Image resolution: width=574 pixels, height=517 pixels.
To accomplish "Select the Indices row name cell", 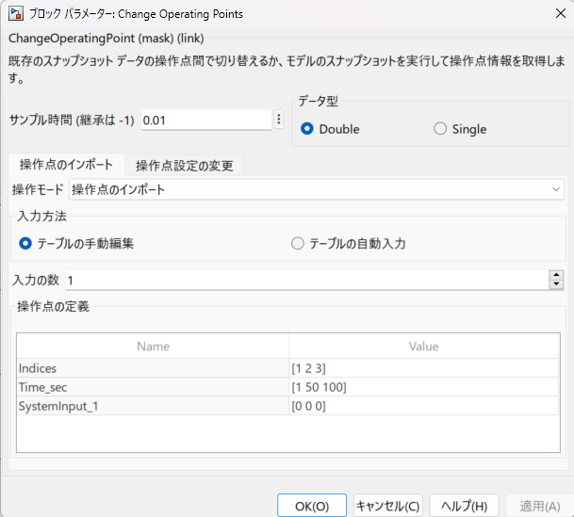I will click(x=153, y=368).
